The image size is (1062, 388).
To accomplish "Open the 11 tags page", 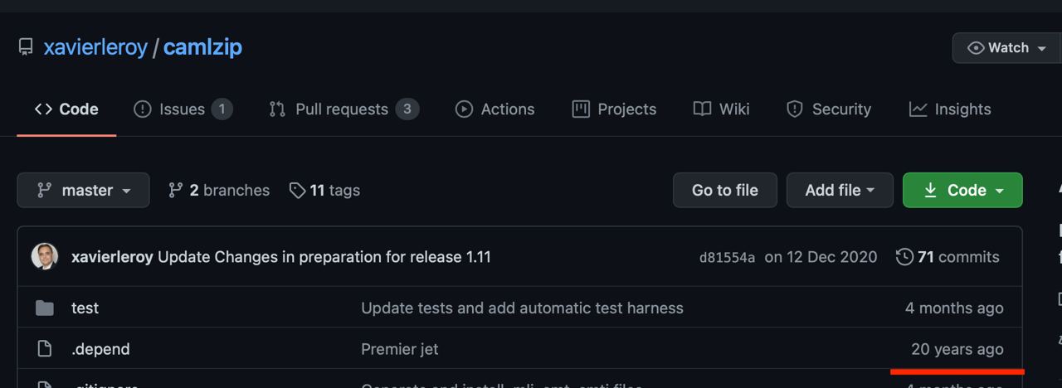I will pos(324,190).
